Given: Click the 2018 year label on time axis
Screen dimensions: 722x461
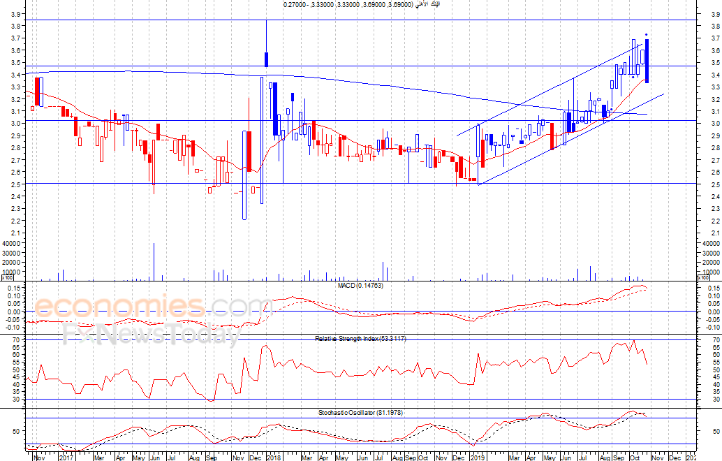Looking at the screenshot, I should click(274, 458).
